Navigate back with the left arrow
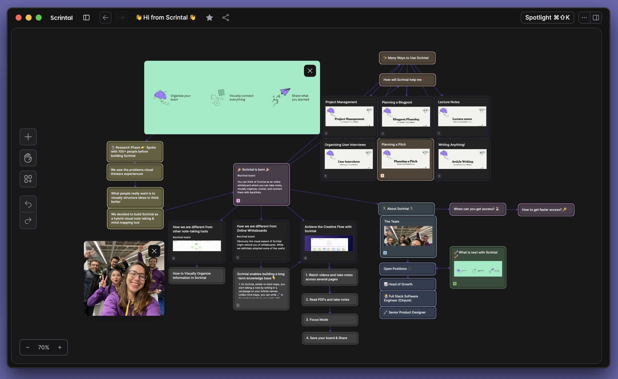The width and height of the screenshot is (618, 379). pyautogui.click(x=105, y=17)
